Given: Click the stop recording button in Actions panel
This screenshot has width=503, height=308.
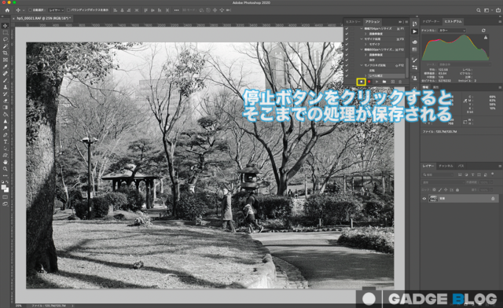Looking at the screenshot, I should pyautogui.click(x=361, y=82).
